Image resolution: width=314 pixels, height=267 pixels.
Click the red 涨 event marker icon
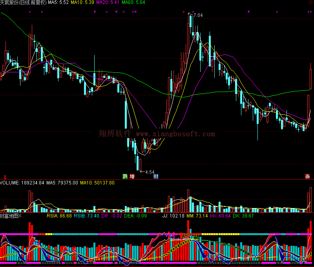coord(307,176)
